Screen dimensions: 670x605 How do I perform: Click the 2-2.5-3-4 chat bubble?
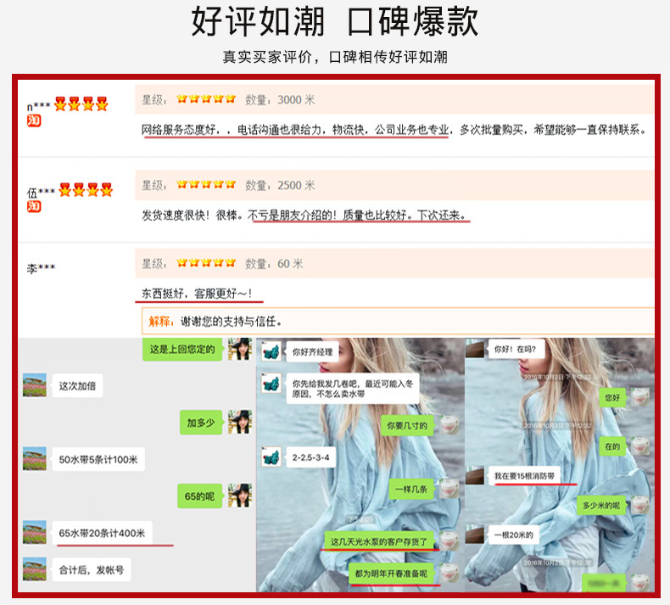coord(310,457)
